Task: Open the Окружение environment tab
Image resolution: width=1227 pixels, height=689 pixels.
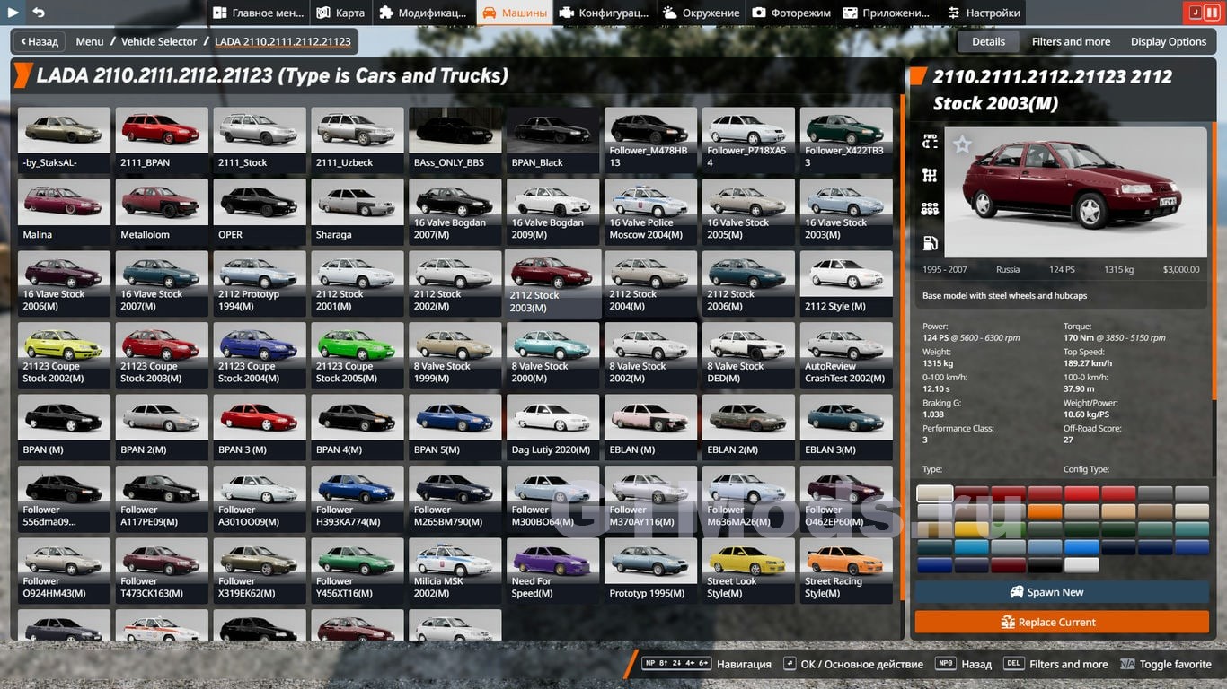Action: pyautogui.click(x=701, y=13)
